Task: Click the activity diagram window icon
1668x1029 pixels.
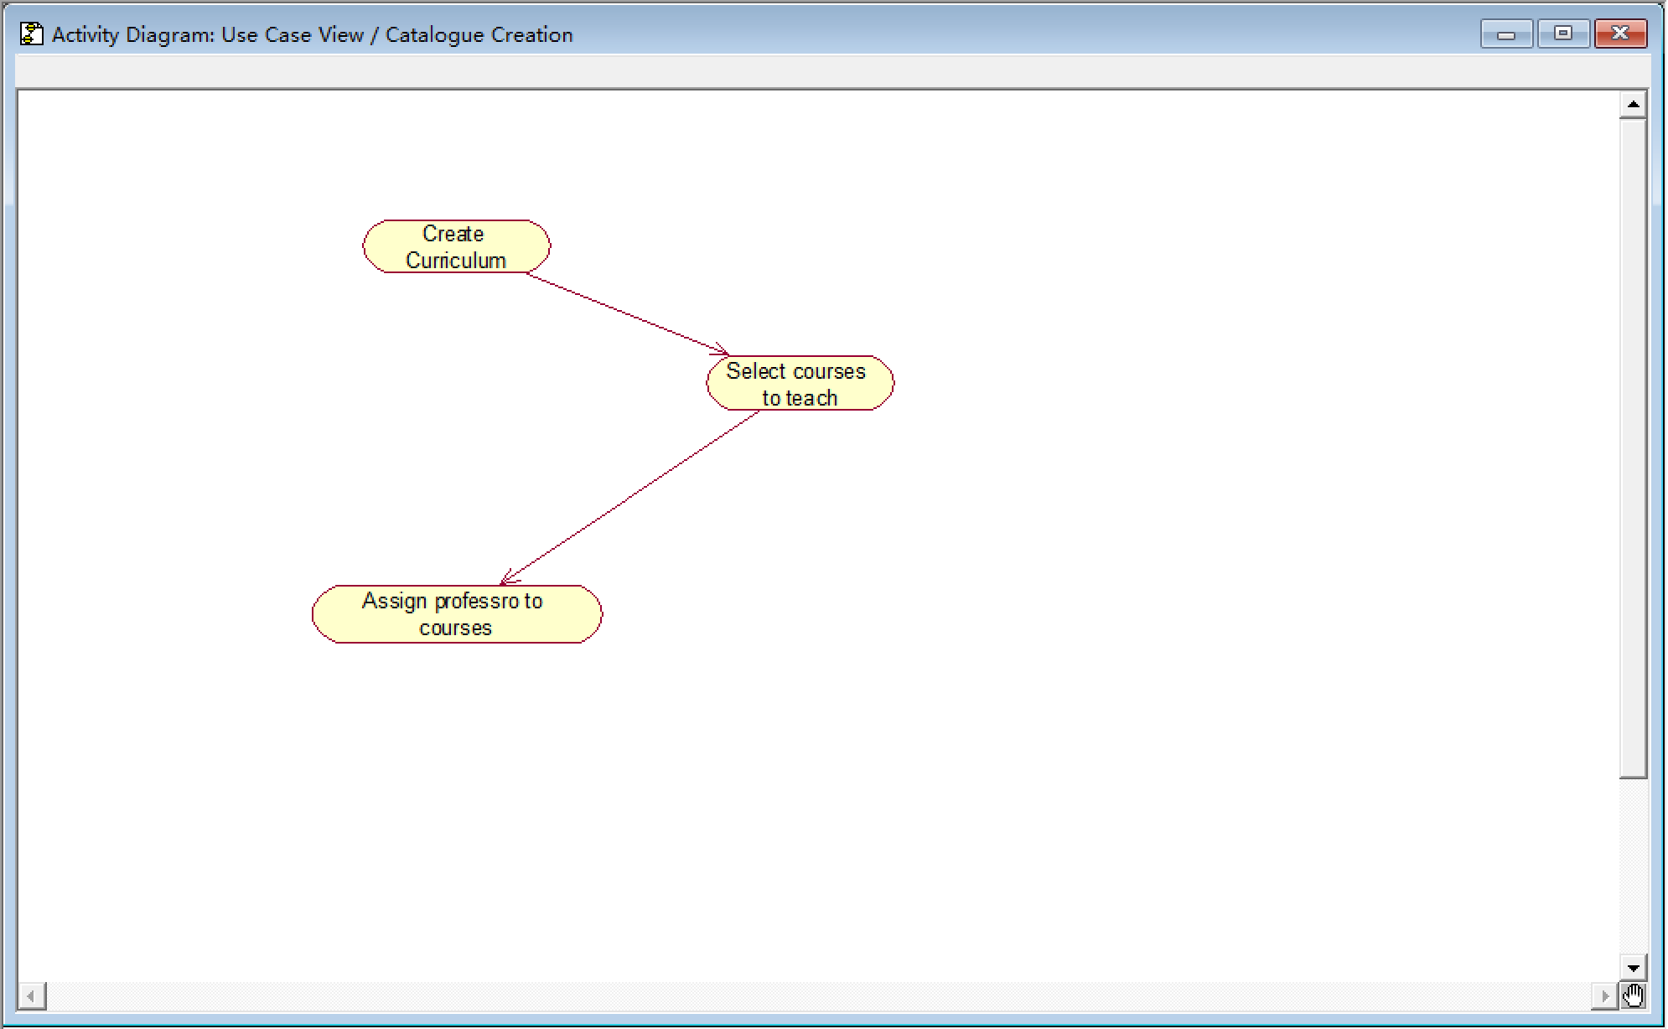Action: [32, 34]
